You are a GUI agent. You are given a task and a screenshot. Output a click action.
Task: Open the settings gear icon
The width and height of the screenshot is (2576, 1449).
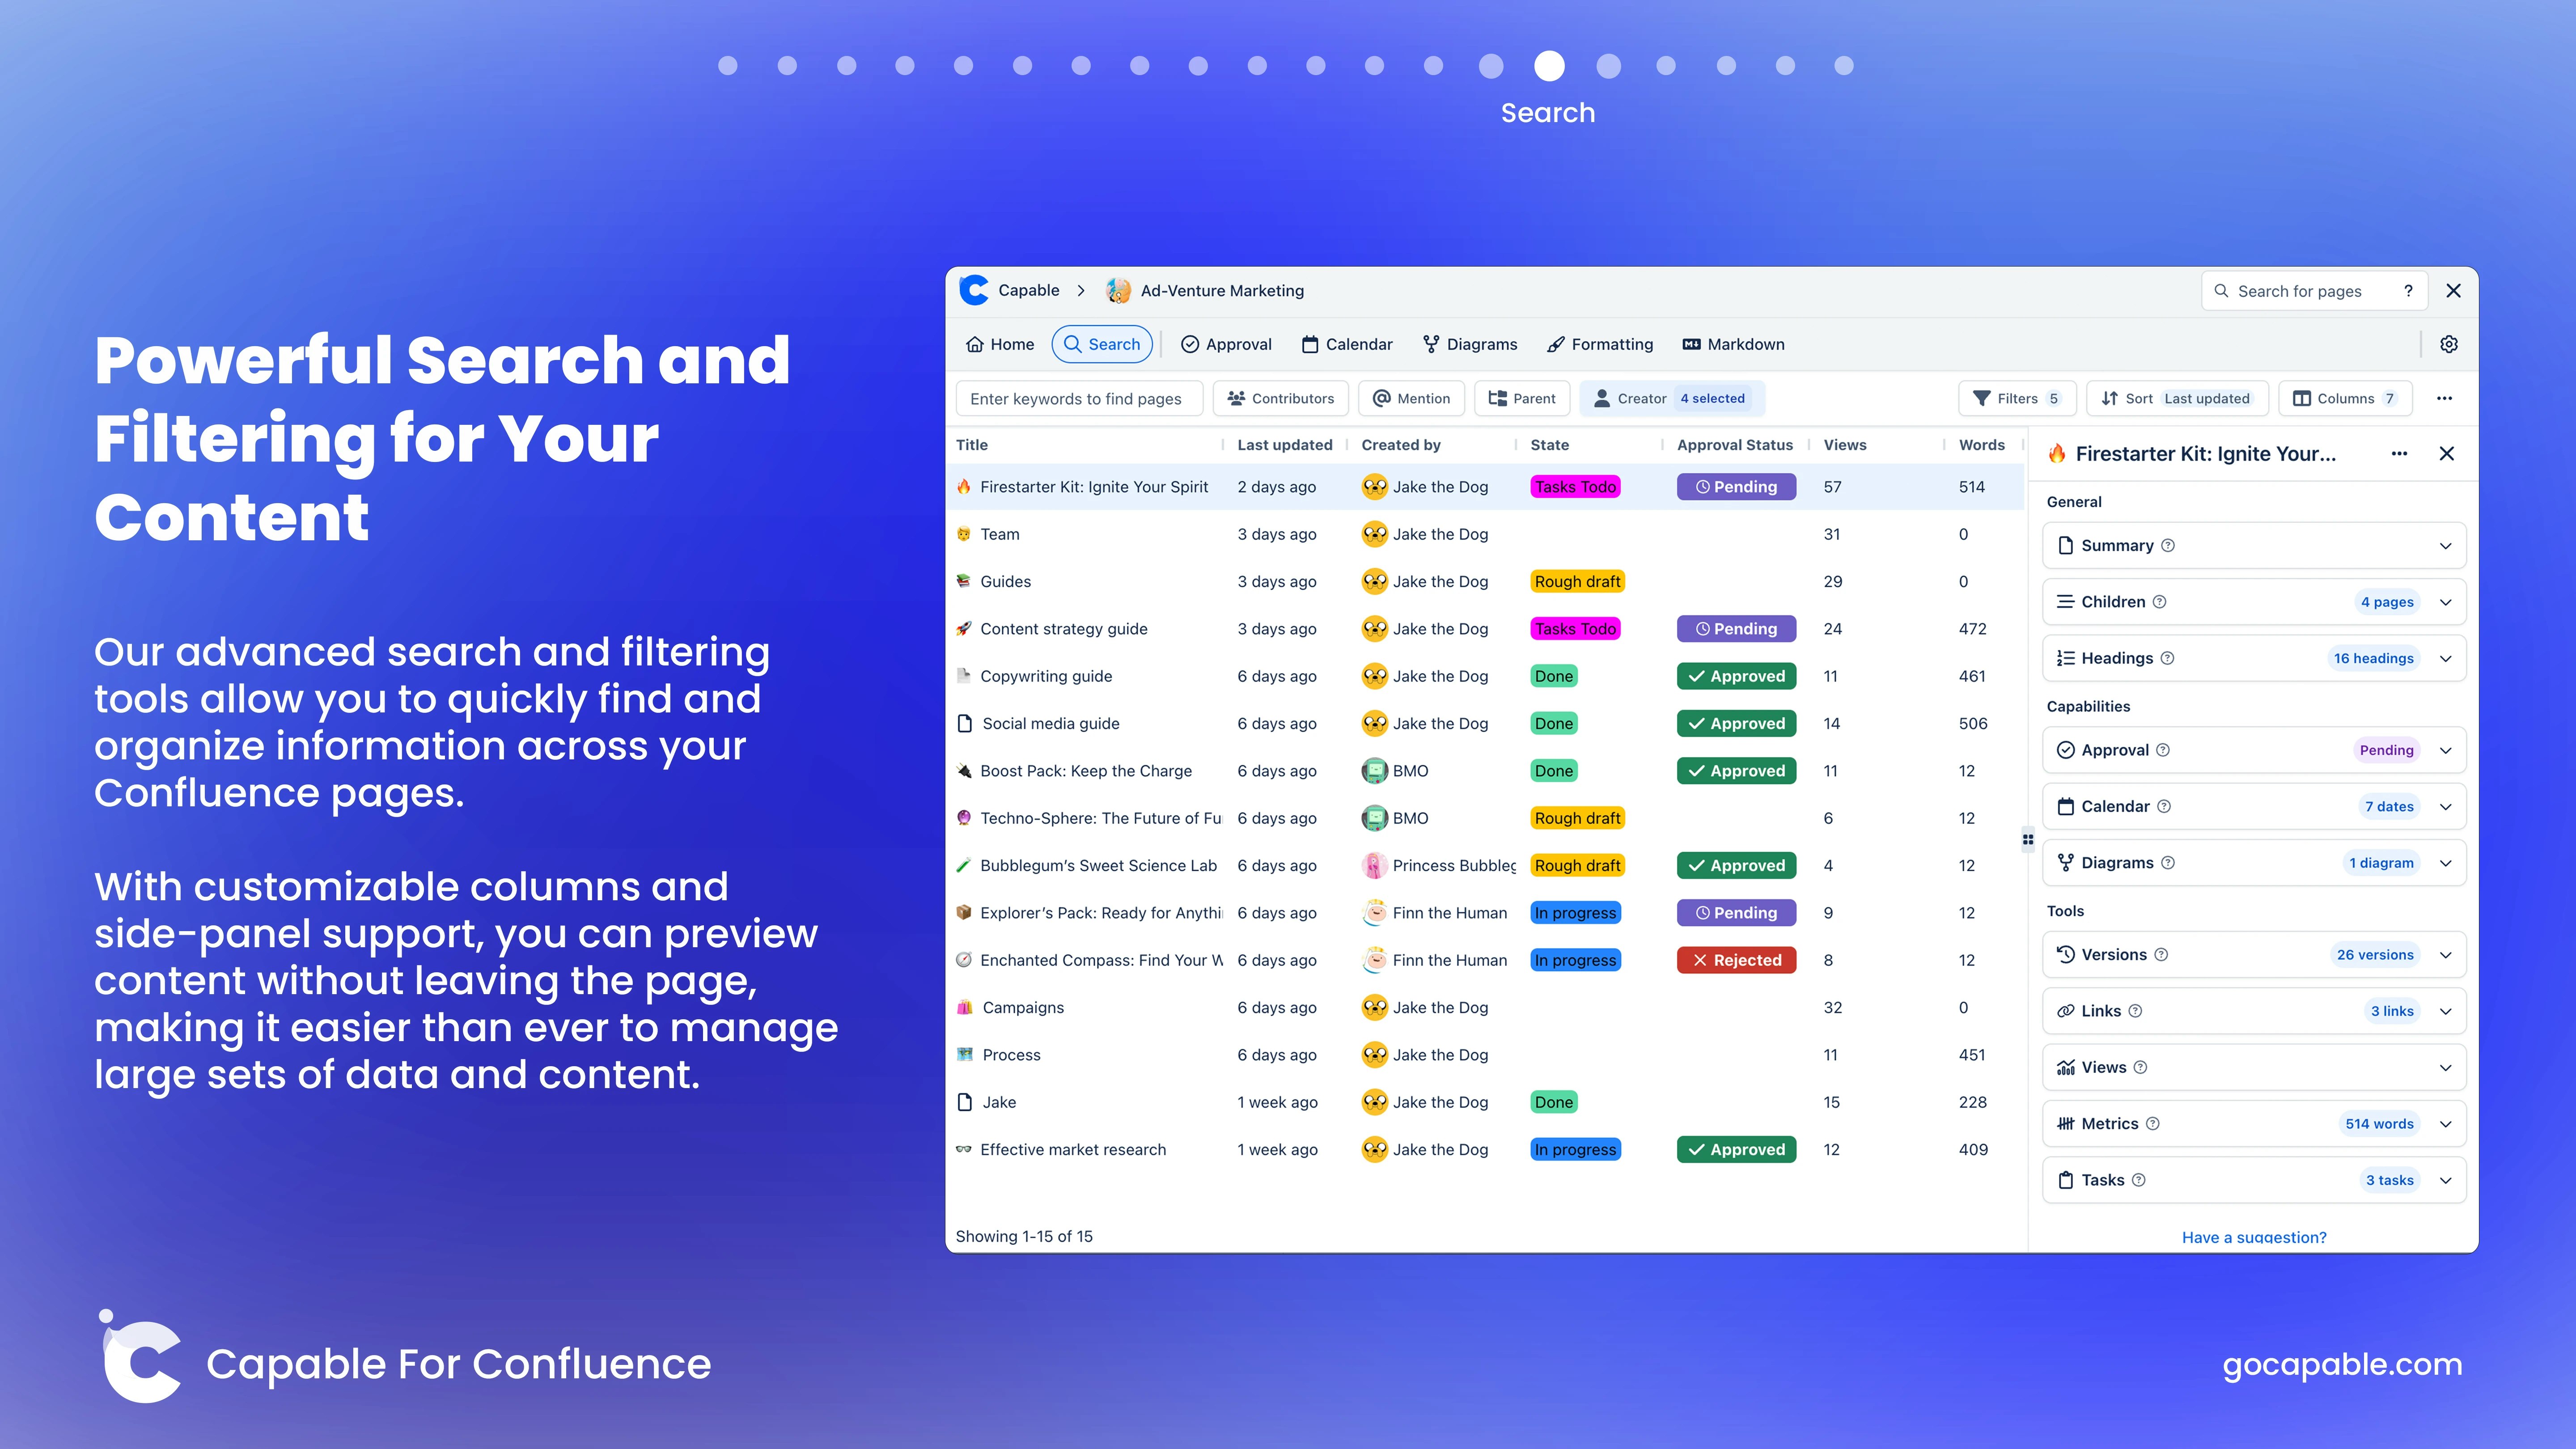pyautogui.click(x=2449, y=344)
